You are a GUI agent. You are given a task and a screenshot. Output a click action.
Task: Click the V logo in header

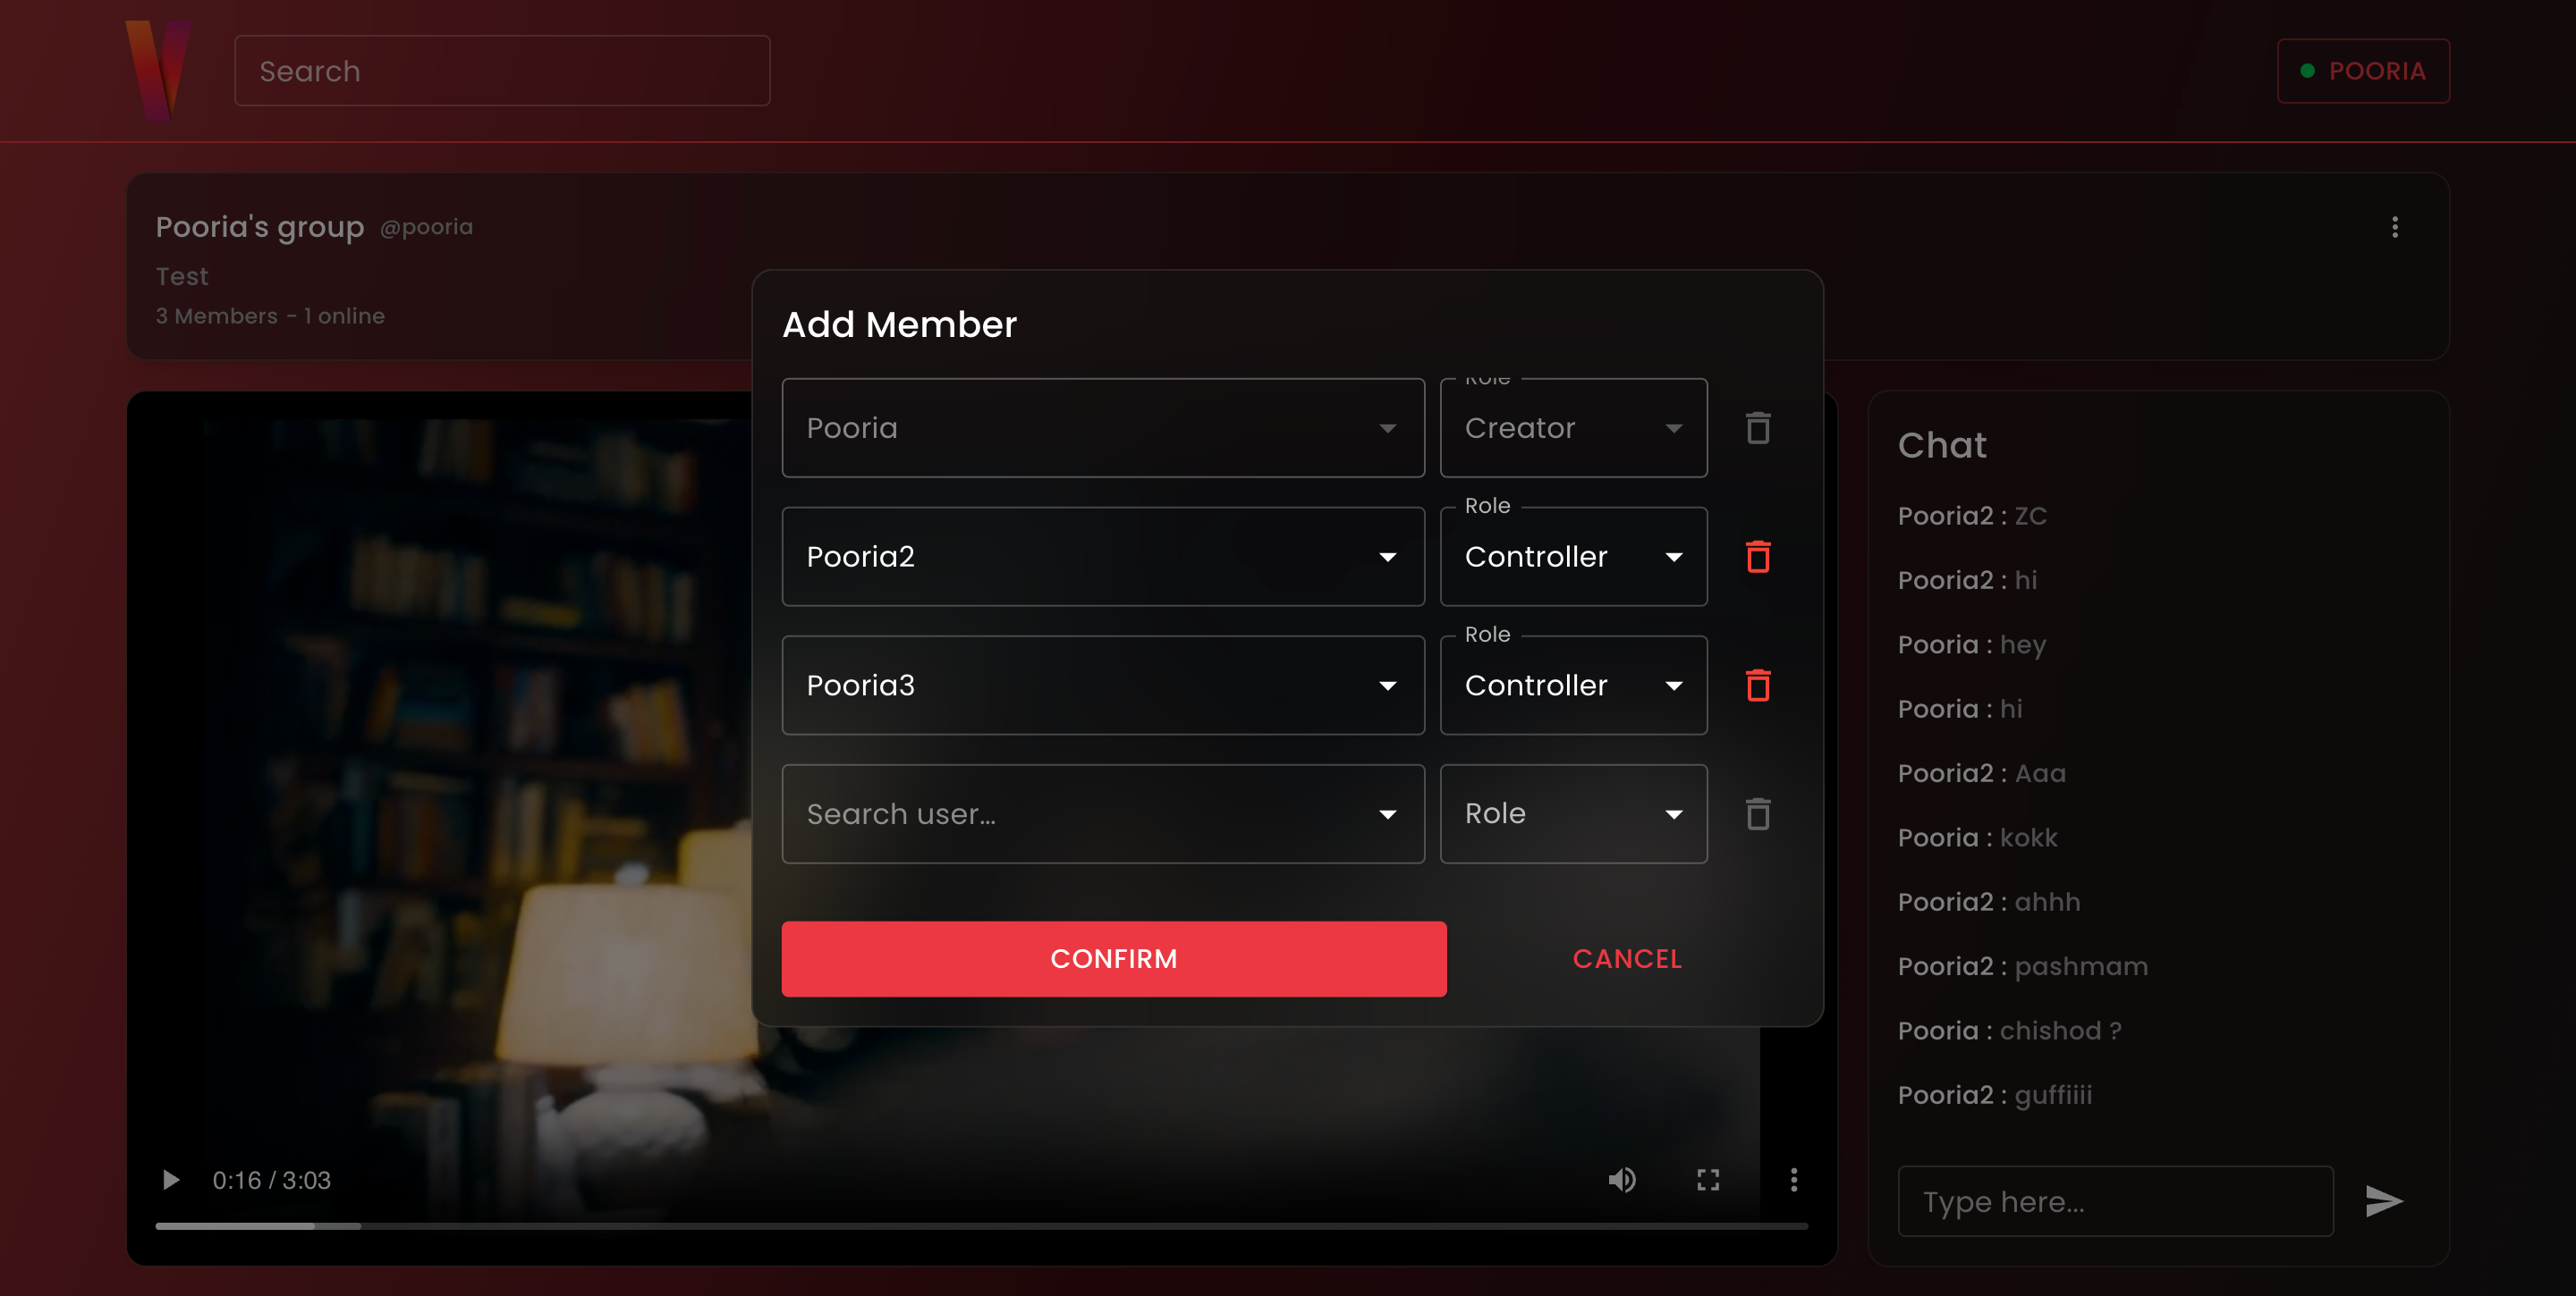click(x=158, y=70)
